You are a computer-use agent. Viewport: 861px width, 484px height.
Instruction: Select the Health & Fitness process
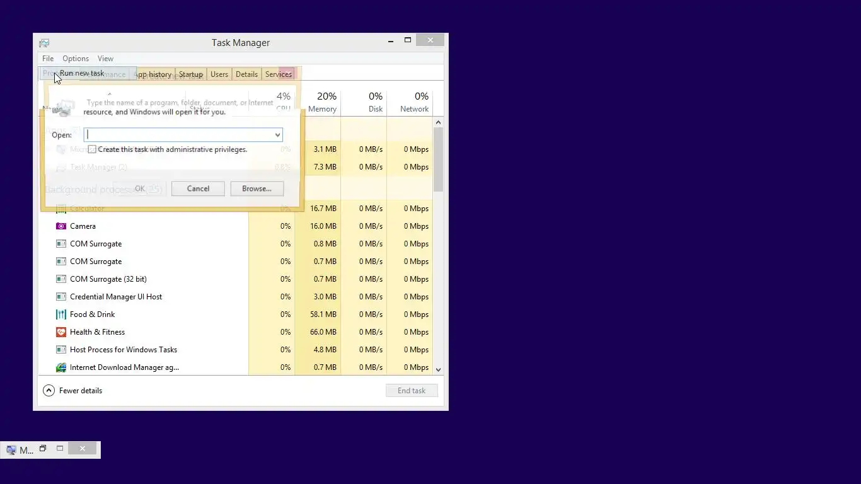[236, 332]
